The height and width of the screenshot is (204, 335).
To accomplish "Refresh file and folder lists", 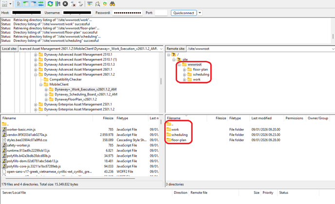I will [x=50, y=4].
